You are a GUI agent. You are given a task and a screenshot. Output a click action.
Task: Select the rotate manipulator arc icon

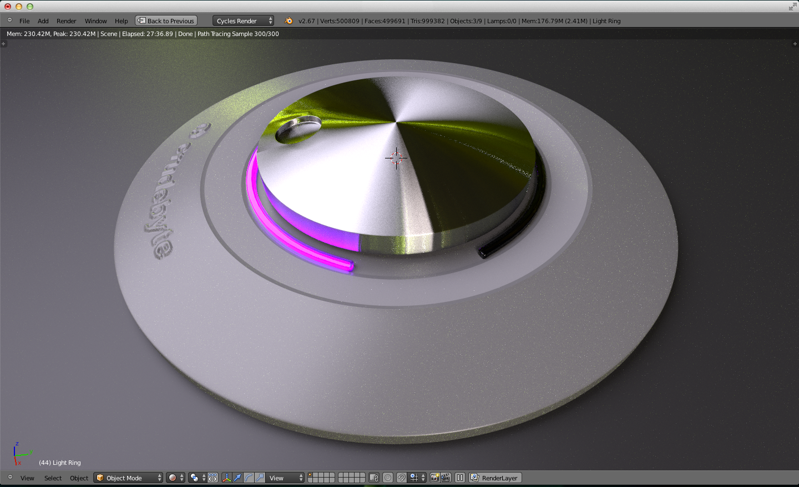249,478
